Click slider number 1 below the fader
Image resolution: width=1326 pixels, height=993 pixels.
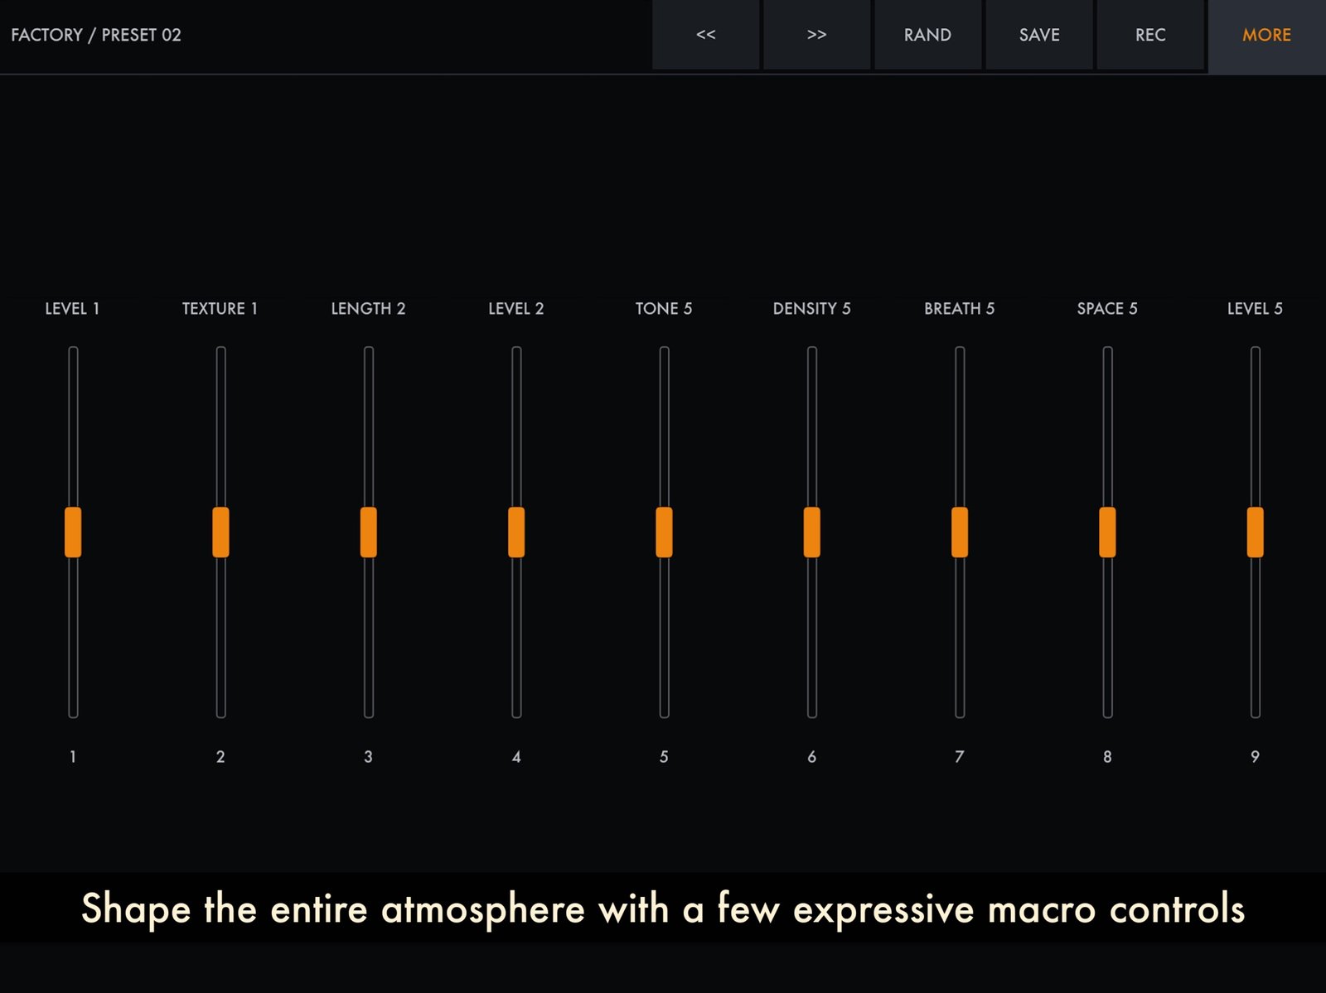pyautogui.click(x=73, y=756)
